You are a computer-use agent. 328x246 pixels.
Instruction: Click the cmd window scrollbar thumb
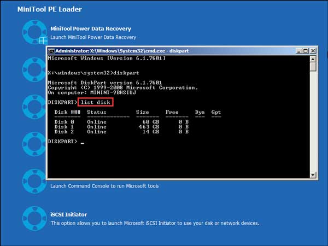tap(313, 67)
